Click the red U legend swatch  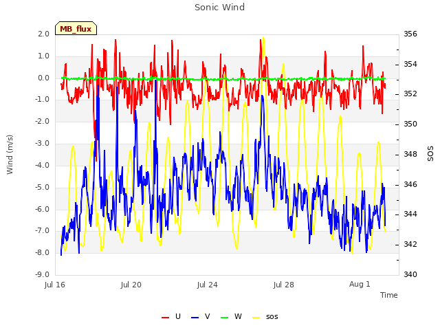tap(165, 318)
